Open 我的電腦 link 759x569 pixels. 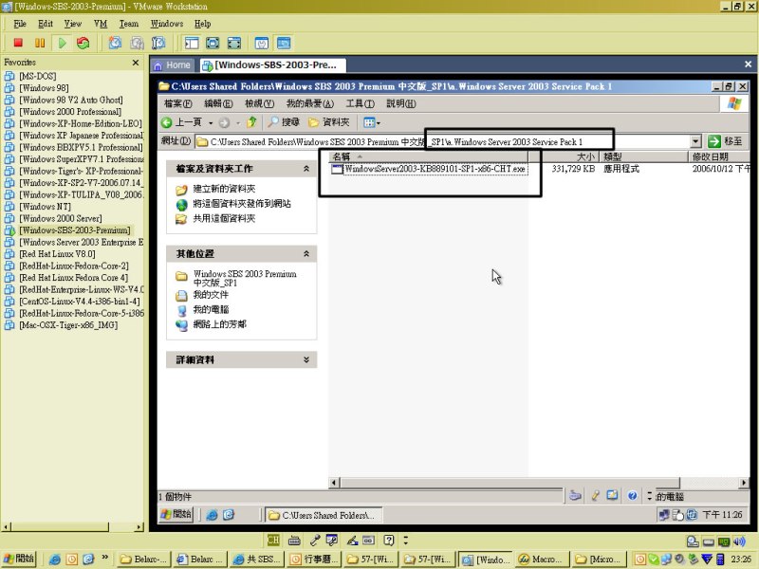(211, 310)
